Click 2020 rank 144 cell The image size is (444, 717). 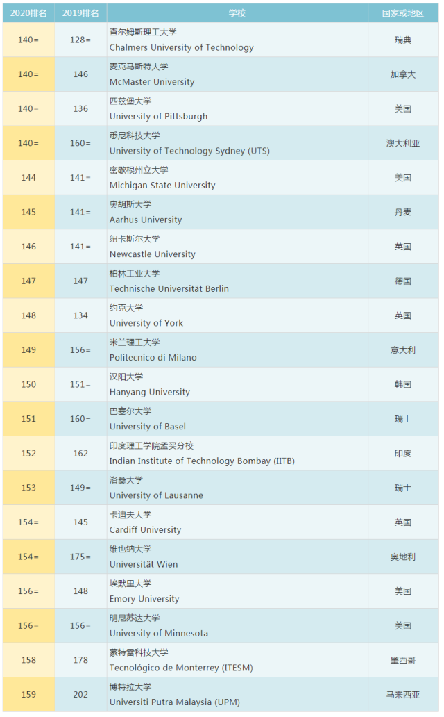pos(28,178)
